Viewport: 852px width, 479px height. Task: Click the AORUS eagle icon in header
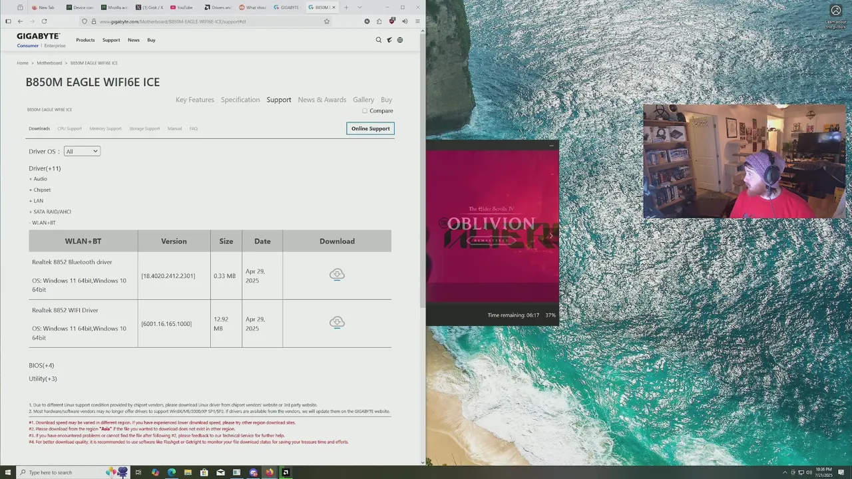tap(389, 40)
